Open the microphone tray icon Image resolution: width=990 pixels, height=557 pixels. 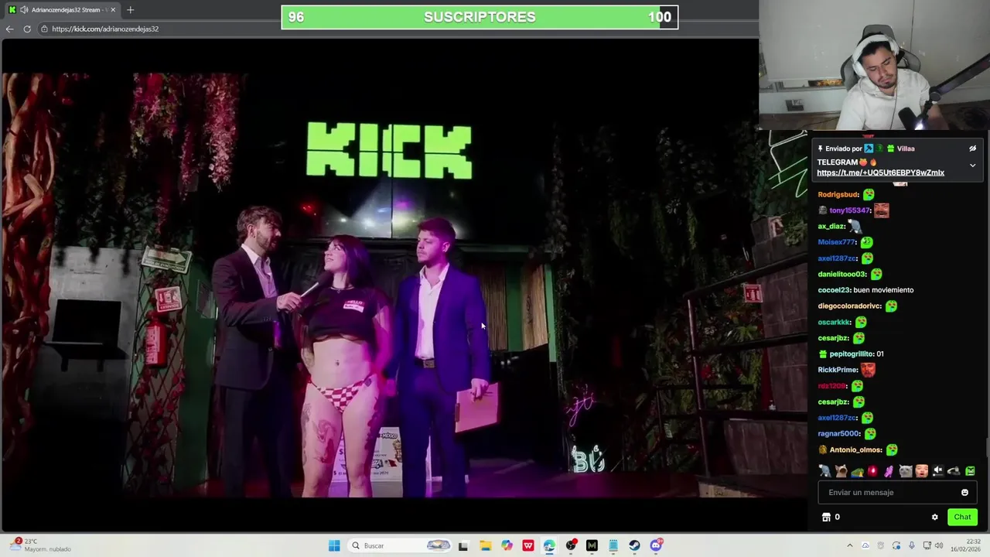pyautogui.click(x=911, y=545)
